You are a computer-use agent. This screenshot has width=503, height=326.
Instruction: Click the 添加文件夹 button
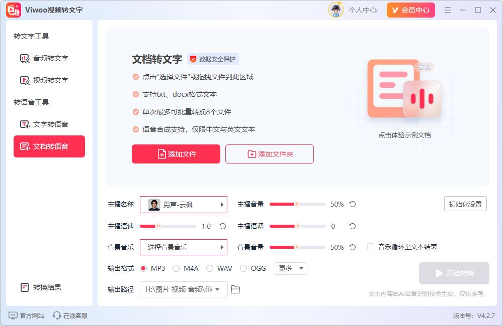point(270,154)
